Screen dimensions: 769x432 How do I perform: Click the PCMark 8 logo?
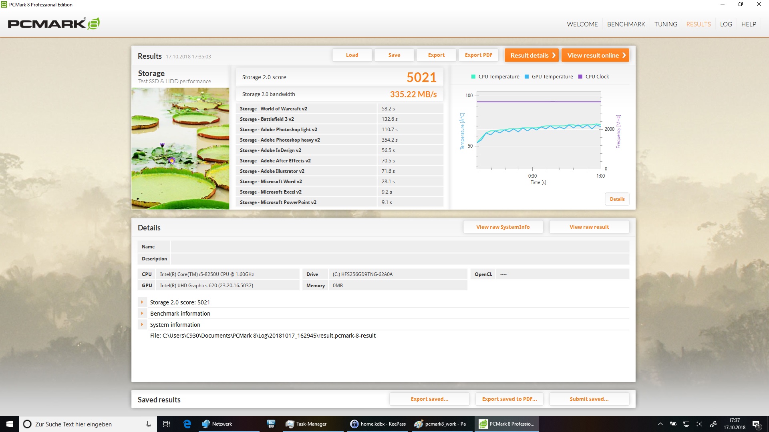(54, 24)
